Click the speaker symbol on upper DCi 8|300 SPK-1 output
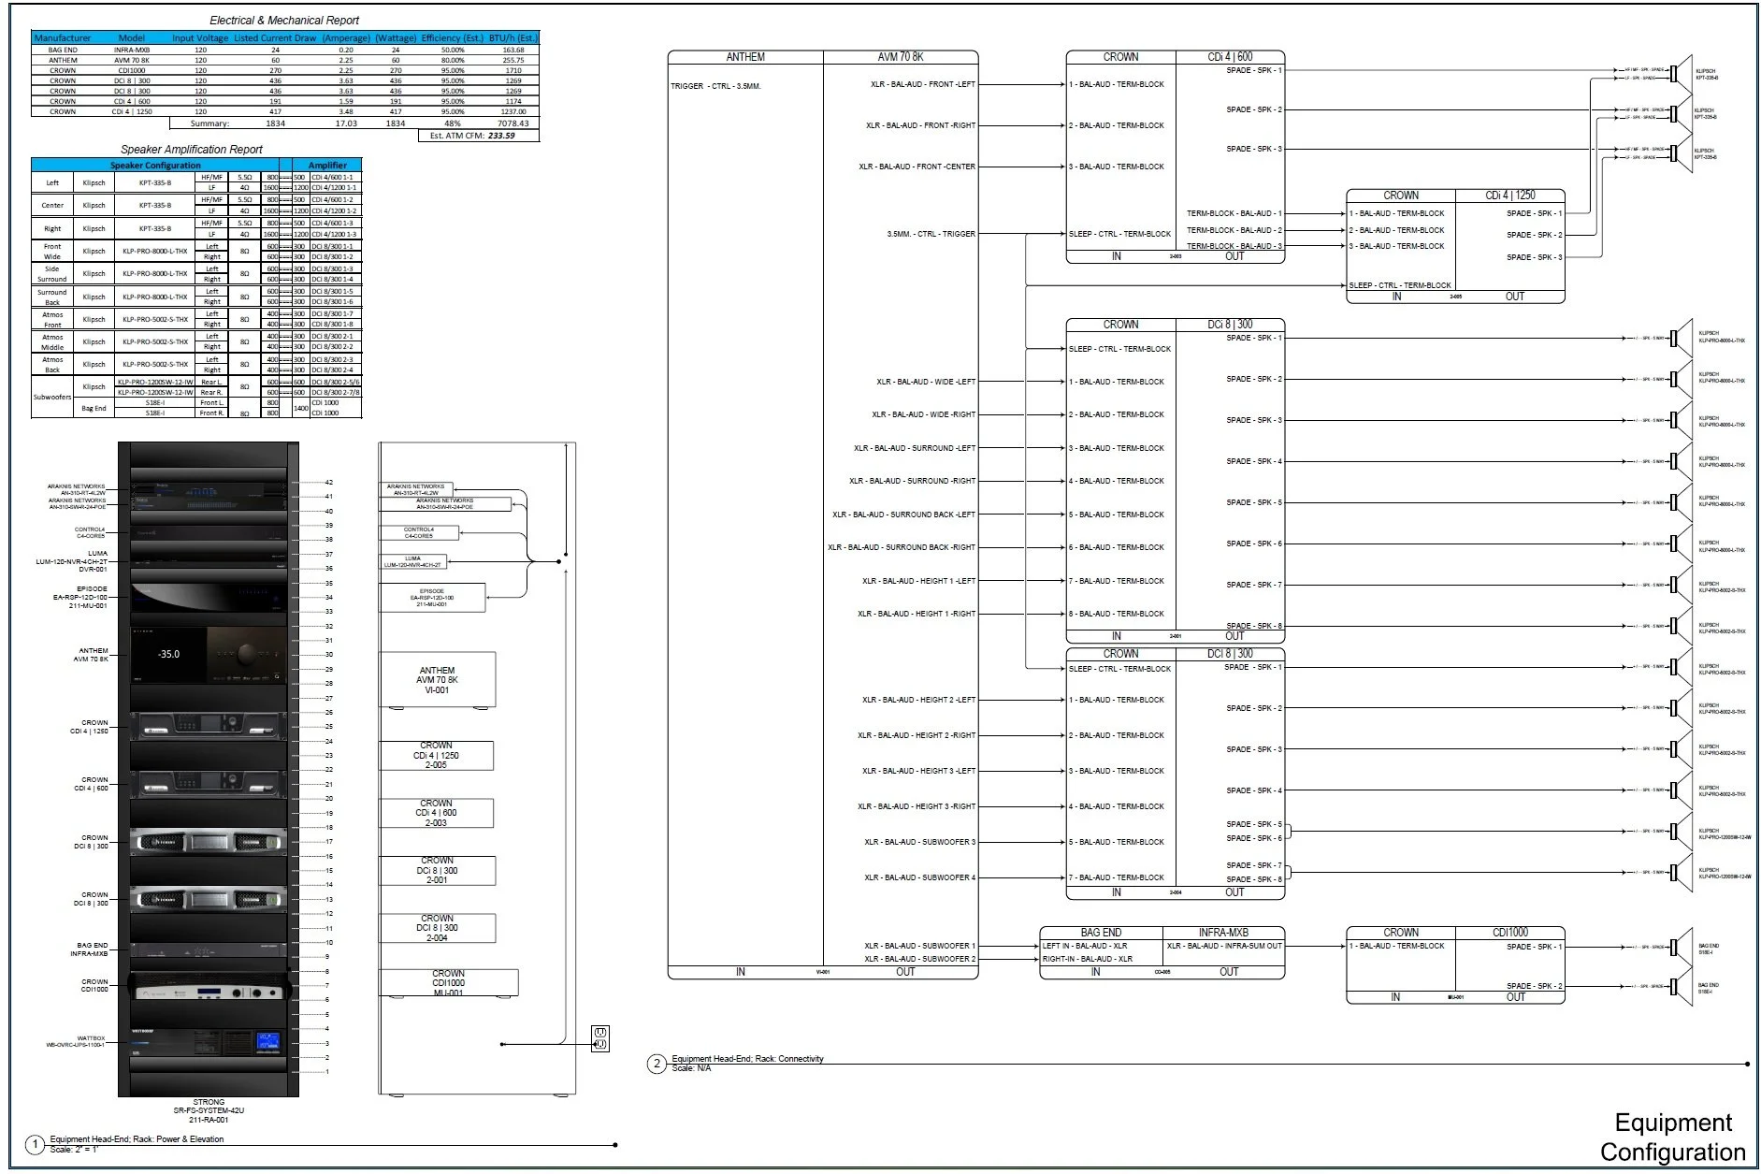The image size is (1761, 1174). [1682, 338]
